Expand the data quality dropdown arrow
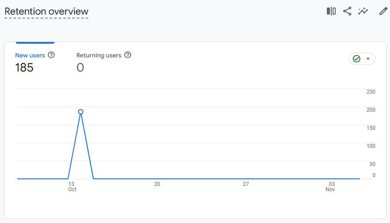 (368, 59)
